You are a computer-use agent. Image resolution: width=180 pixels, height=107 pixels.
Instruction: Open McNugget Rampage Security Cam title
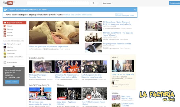pyautogui.click(x=38, y=76)
